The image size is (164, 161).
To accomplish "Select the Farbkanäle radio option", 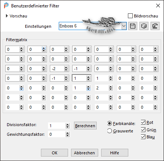I will point(110,124).
